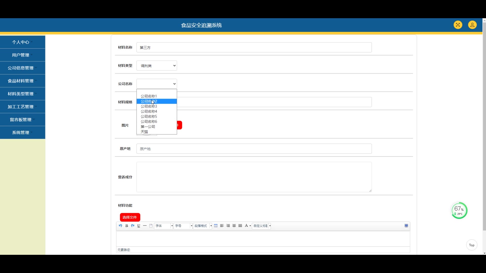The width and height of the screenshot is (486, 273).
Task: Select 公司名称4 from the dropdown list
Action: click(157, 111)
